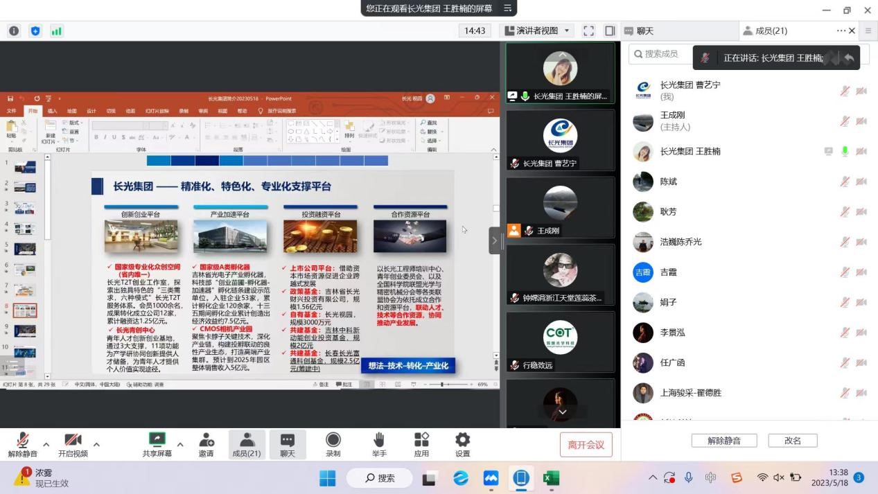Collapse the video strip with the side chevron

[x=494, y=241]
